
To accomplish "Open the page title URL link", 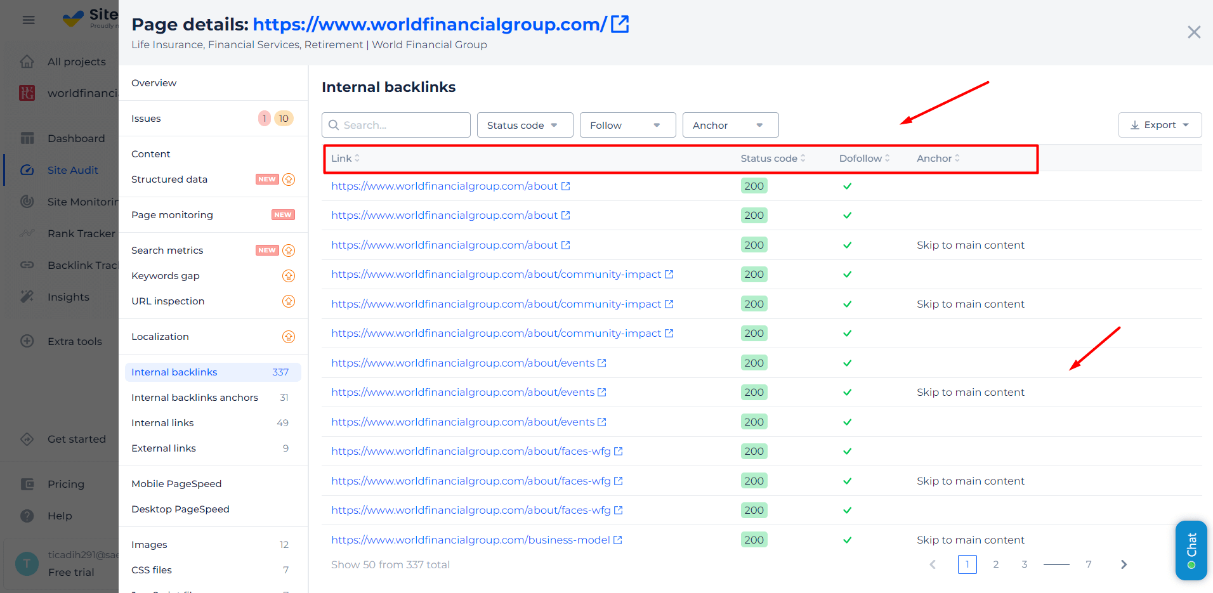I will pyautogui.click(x=430, y=24).
